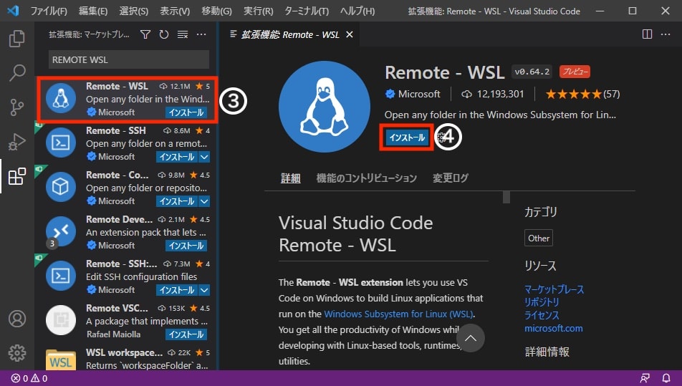Click the Remote Development pack icon
Screen dimensions: 682x386
pos(60,231)
